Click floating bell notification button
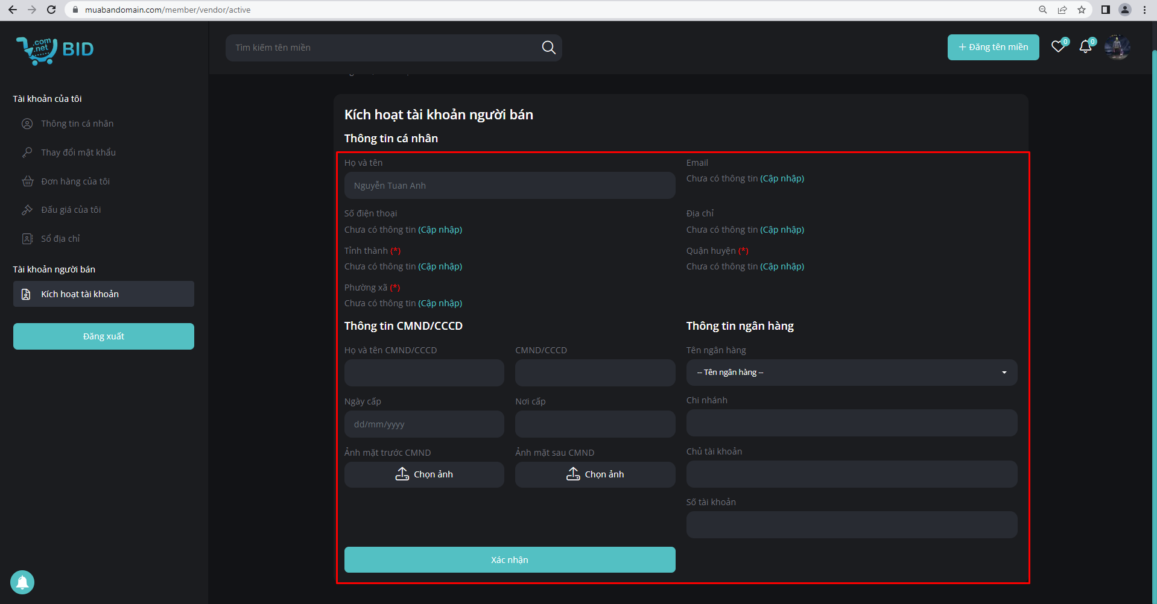Screen dimensions: 1157x604 [x=22, y=582]
